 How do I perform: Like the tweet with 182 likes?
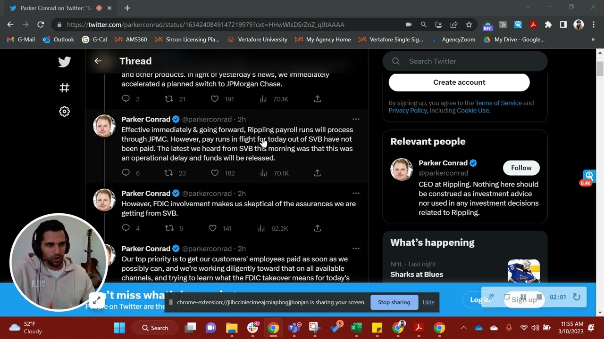(x=215, y=173)
